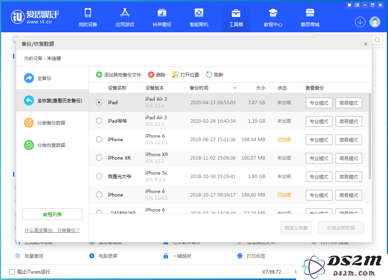
Task: Click the red 删除 toolbar button
Action: (x=157, y=75)
